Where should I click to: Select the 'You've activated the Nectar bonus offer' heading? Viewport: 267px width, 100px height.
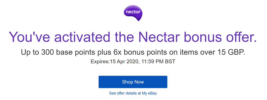click(133, 37)
